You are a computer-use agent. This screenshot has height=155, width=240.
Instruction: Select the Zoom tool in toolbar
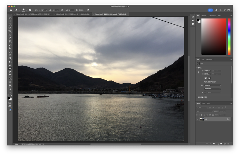point(10,89)
